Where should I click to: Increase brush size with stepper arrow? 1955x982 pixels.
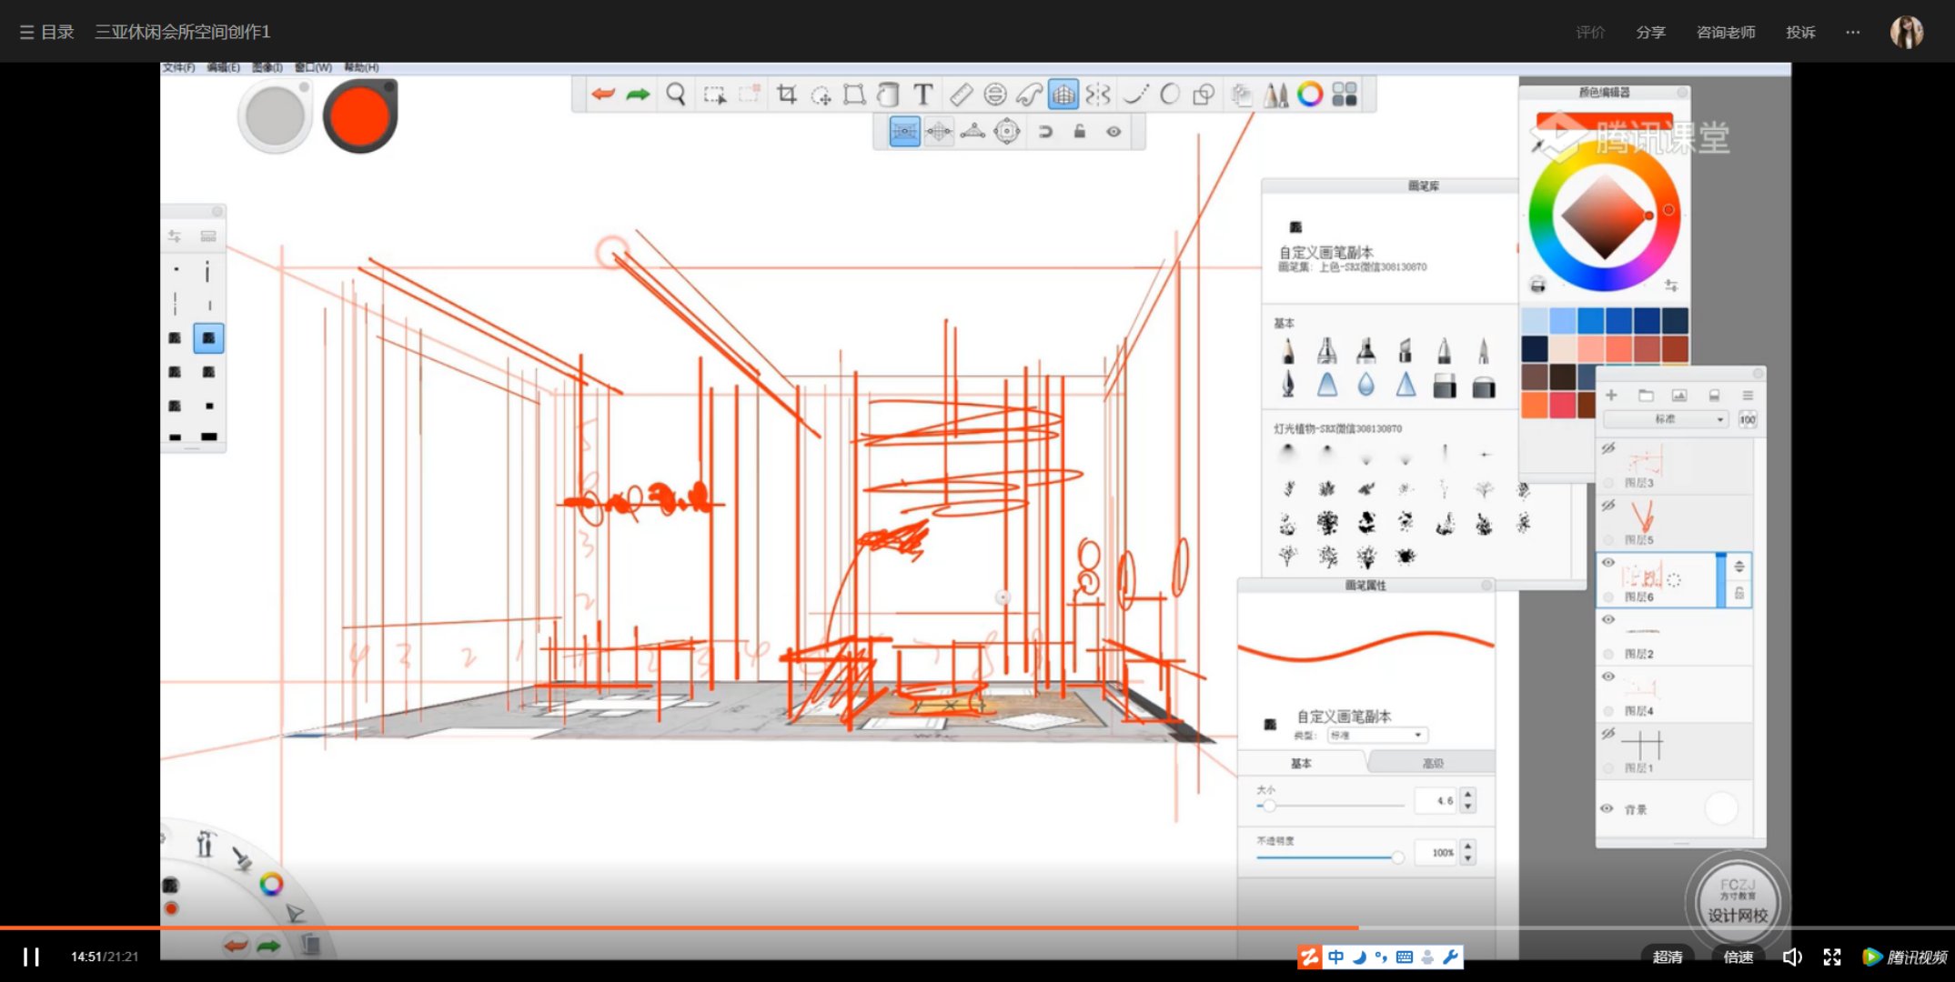tap(1468, 795)
